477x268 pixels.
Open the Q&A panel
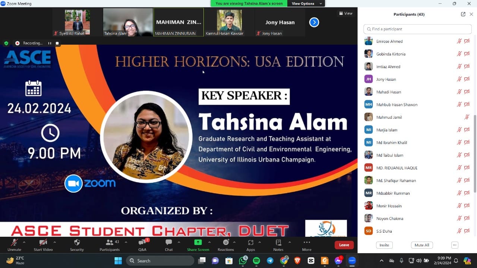142,243
